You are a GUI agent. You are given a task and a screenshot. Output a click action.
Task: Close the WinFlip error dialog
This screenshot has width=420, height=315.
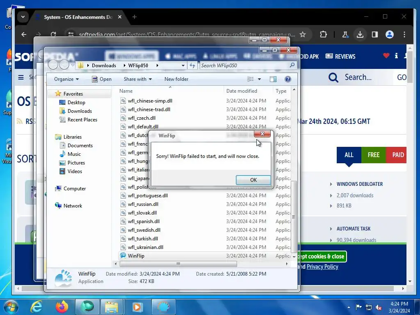coord(262,134)
